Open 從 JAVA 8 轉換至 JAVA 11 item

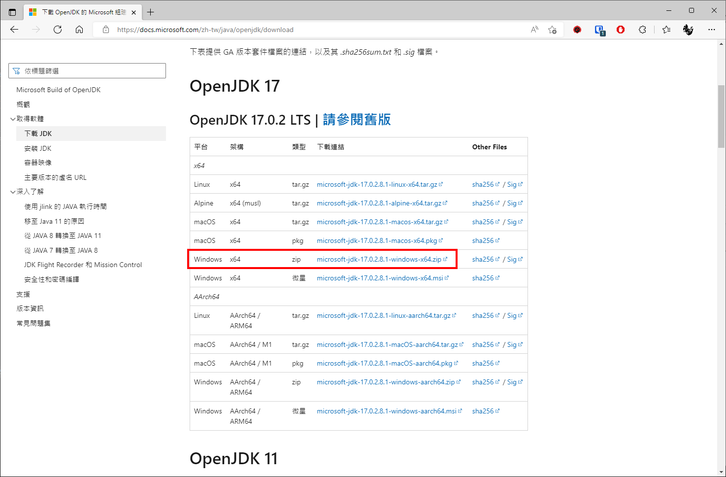click(63, 236)
